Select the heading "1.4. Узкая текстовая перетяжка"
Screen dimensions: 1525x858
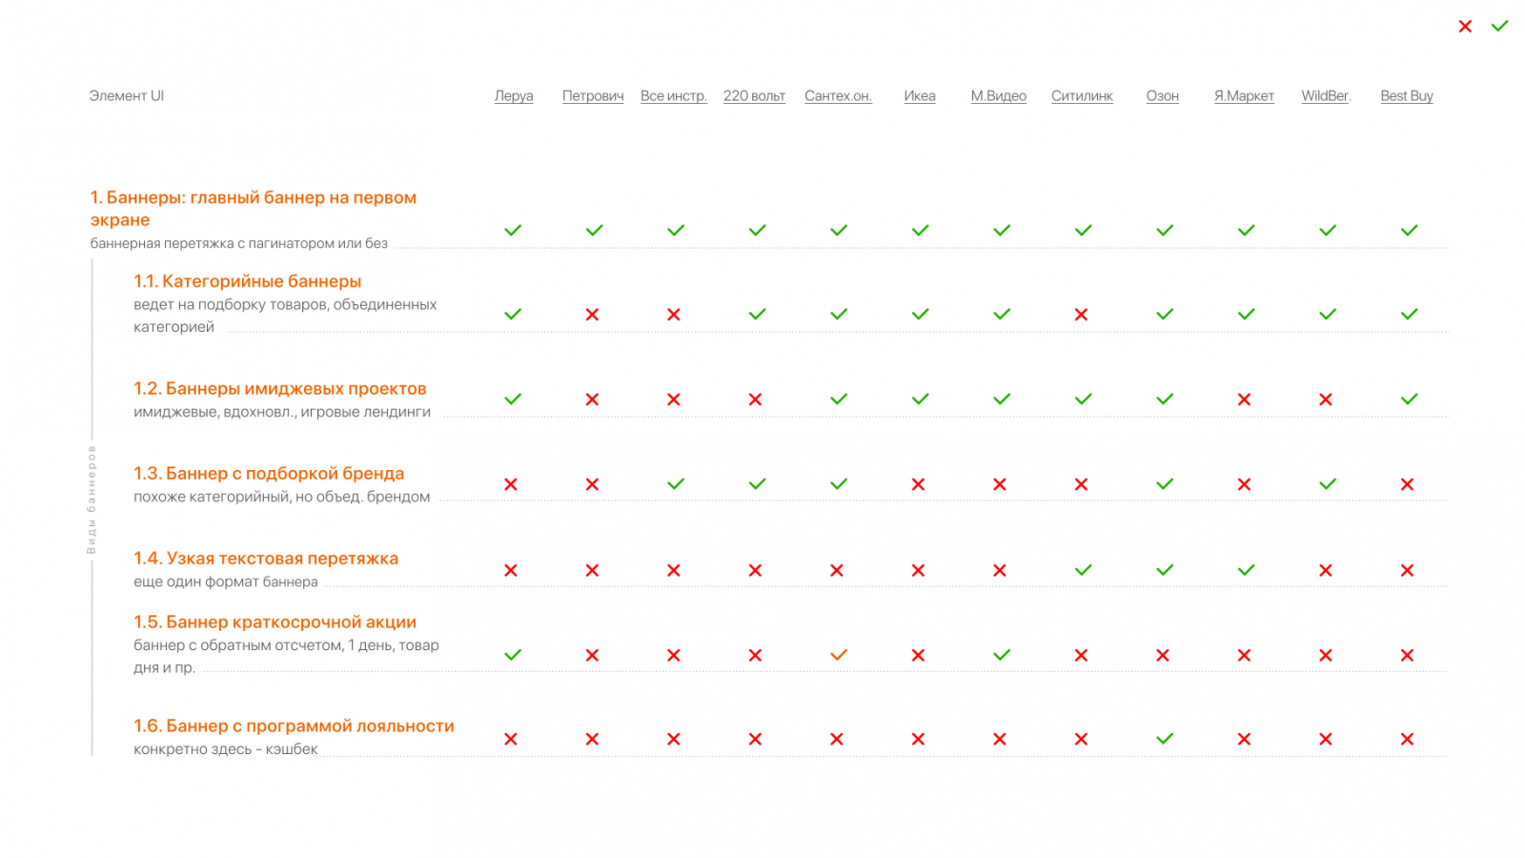tap(266, 559)
